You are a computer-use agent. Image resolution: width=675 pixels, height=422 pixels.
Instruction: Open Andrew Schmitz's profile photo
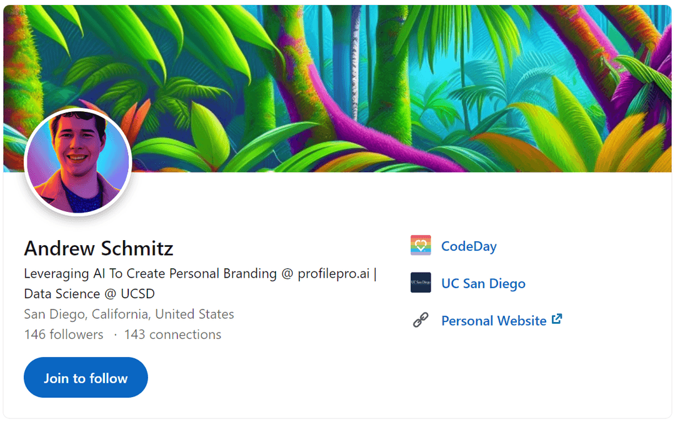[78, 162]
